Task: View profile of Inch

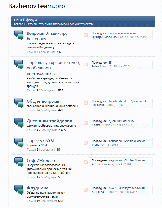Action: [95, 145]
